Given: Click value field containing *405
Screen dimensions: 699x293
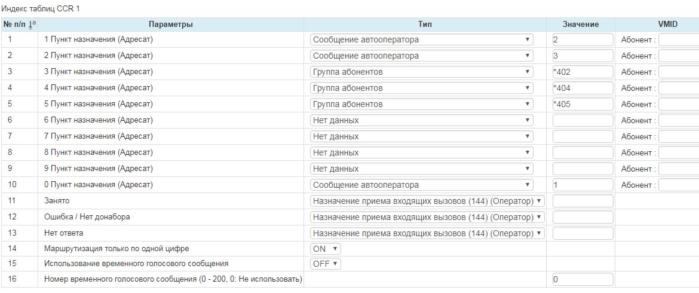Looking at the screenshot, I should [582, 104].
